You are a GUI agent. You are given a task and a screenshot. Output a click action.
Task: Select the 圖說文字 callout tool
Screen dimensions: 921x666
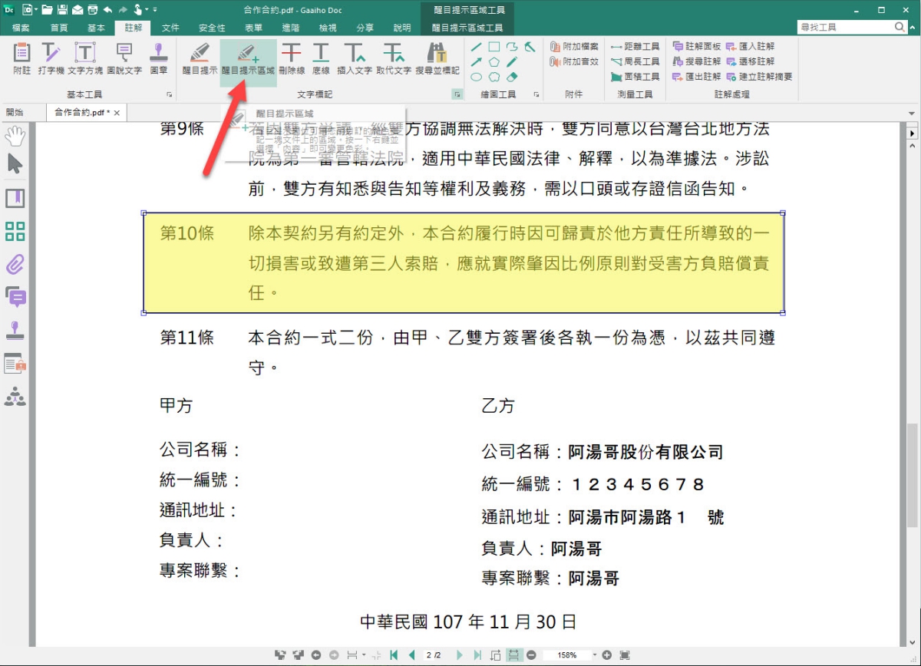[x=124, y=58]
